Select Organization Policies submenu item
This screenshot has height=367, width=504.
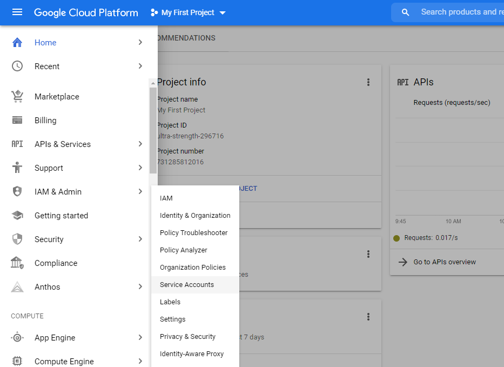(195, 268)
